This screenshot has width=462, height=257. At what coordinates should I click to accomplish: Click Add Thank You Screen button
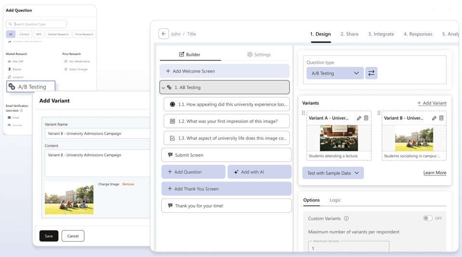226,189
